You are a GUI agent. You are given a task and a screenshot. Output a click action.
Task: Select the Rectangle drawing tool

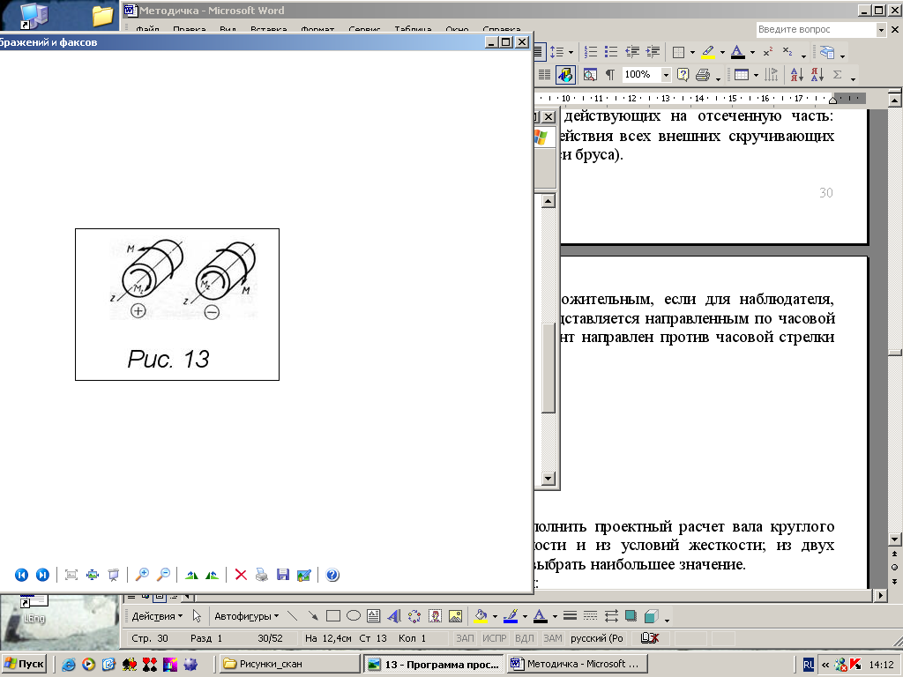[x=332, y=616]
